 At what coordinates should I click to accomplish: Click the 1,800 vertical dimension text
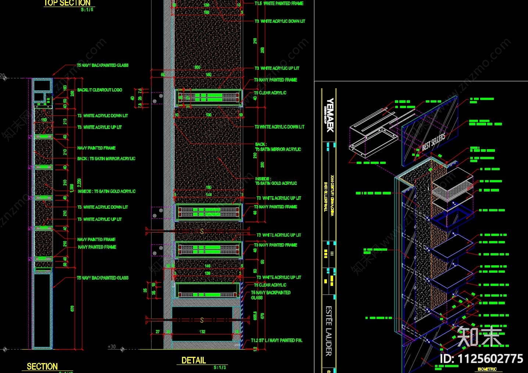click(72, 188)
